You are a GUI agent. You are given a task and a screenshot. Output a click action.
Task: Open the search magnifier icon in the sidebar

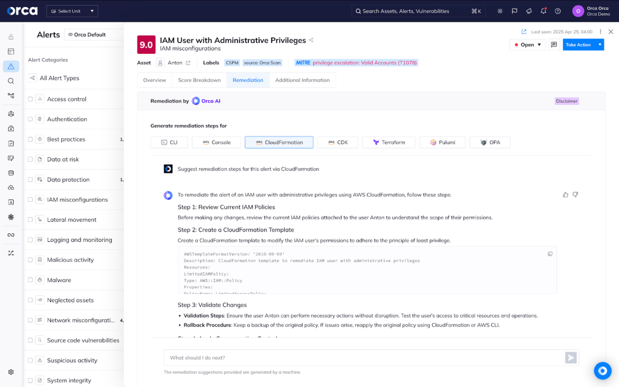[x=11, y=81]
